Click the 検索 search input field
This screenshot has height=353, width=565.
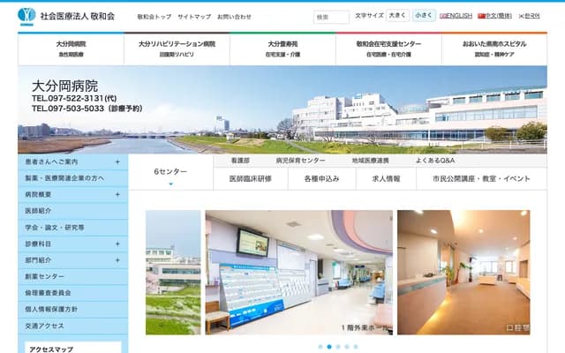tap(331, 17)
